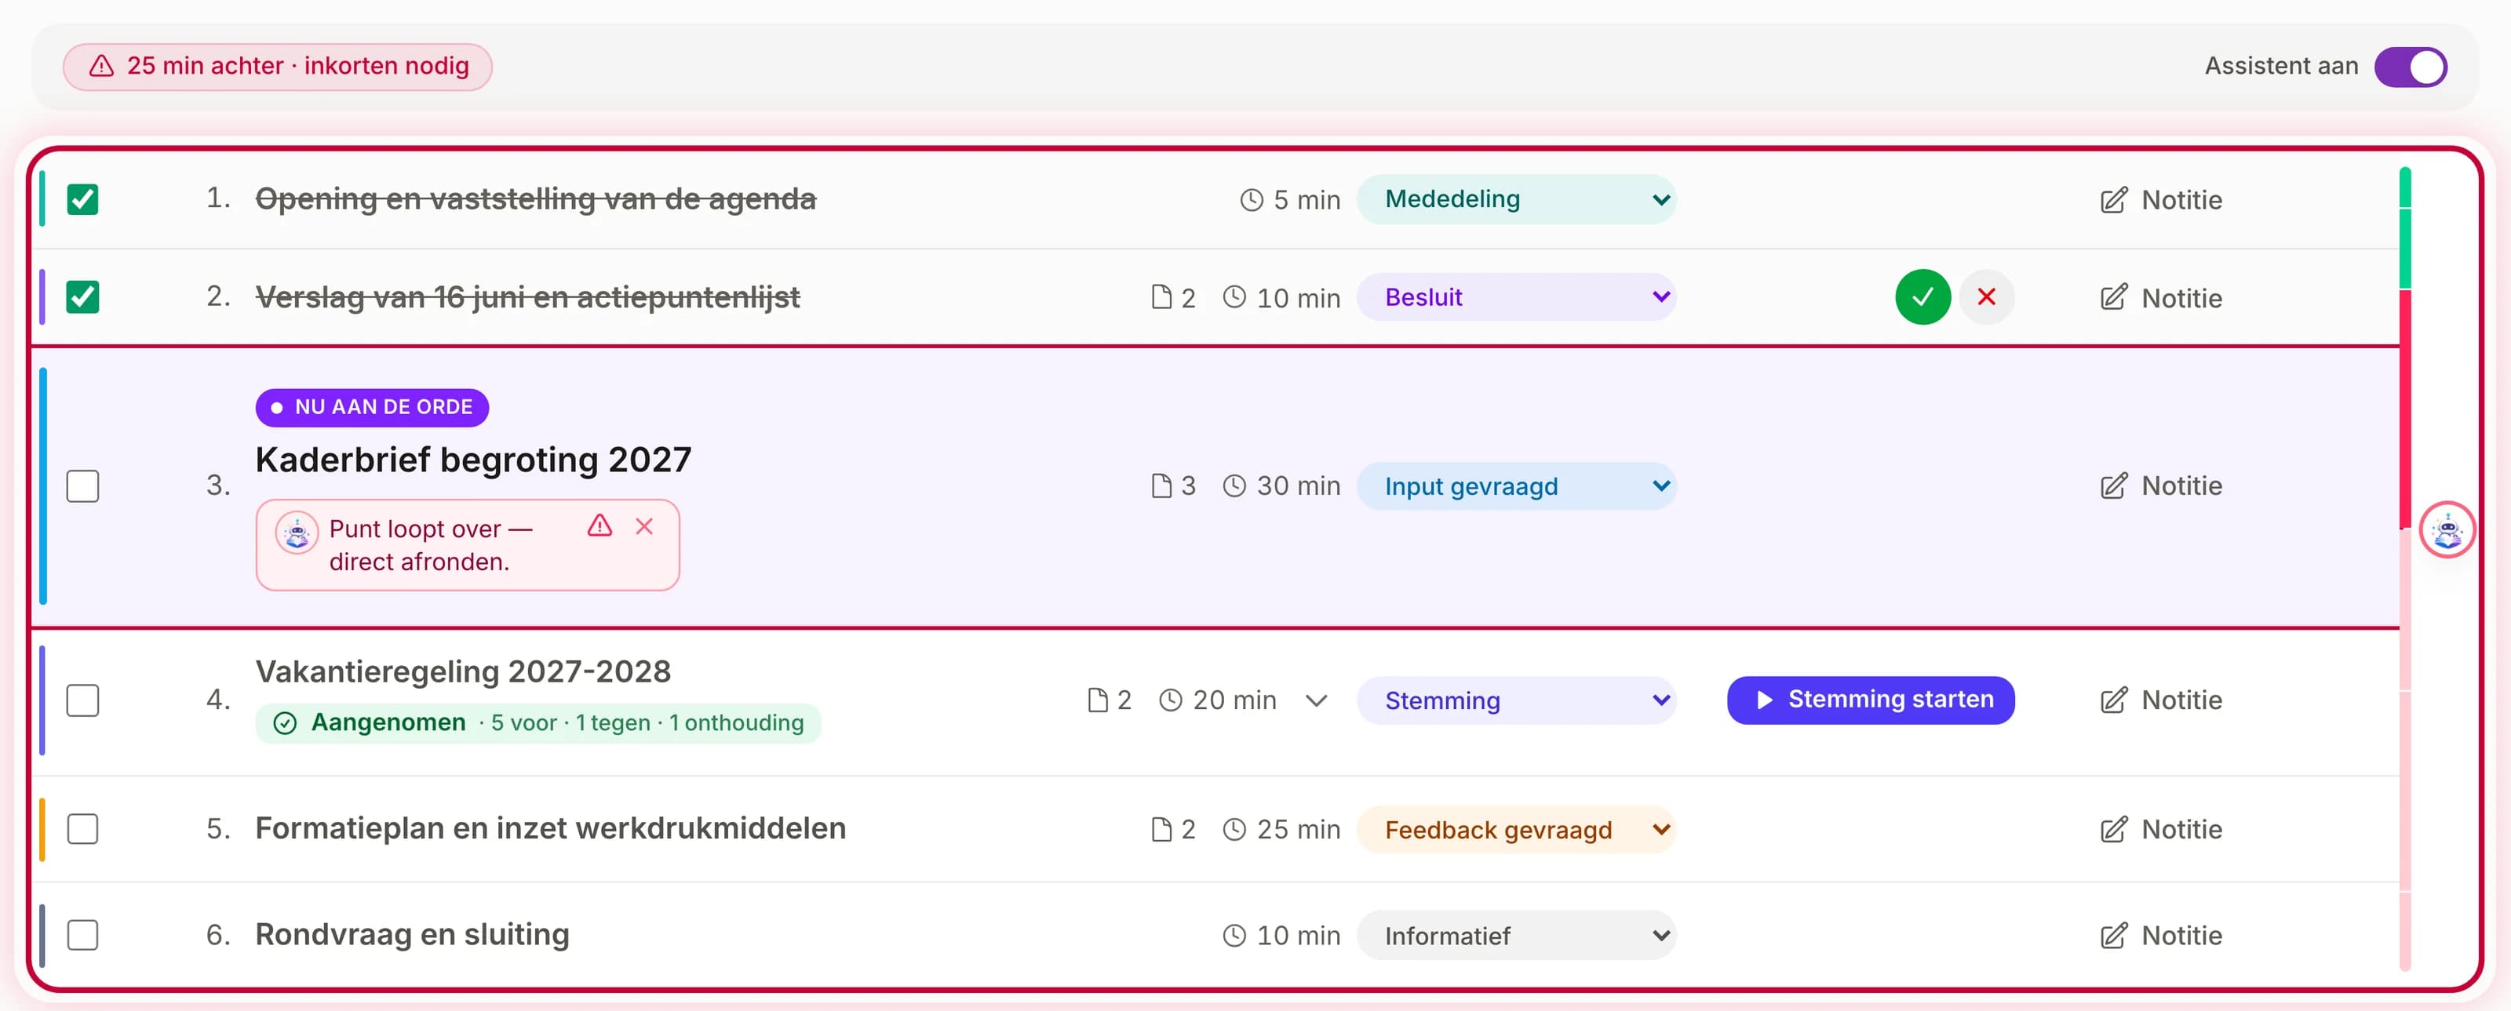Screen dimensions: 2511x1011
Task: Approve the Verslag decision with green checkmark
Action: pyautogui.click(x=1922, y=297)
